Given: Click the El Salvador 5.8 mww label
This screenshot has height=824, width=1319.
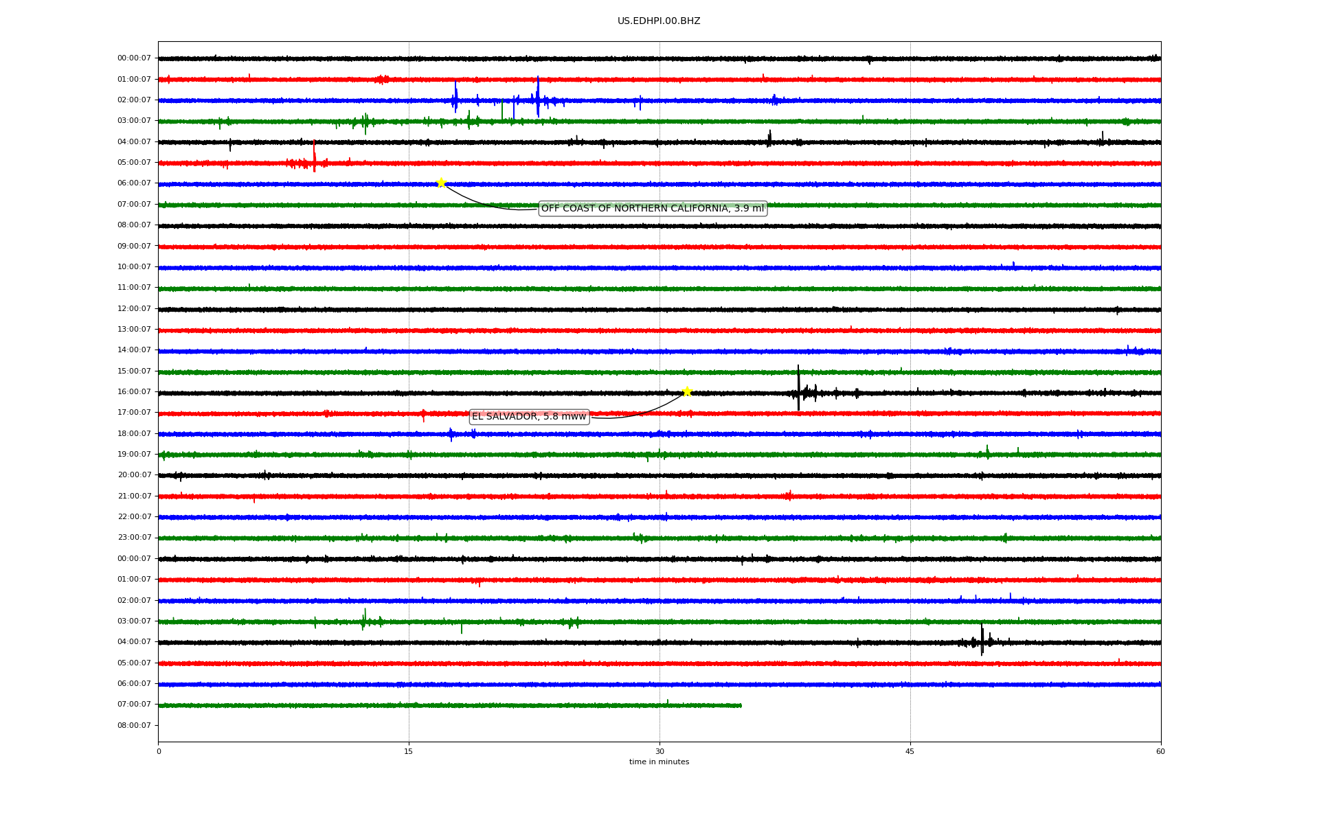Looking at the screenshot, I should coord(529,417).
